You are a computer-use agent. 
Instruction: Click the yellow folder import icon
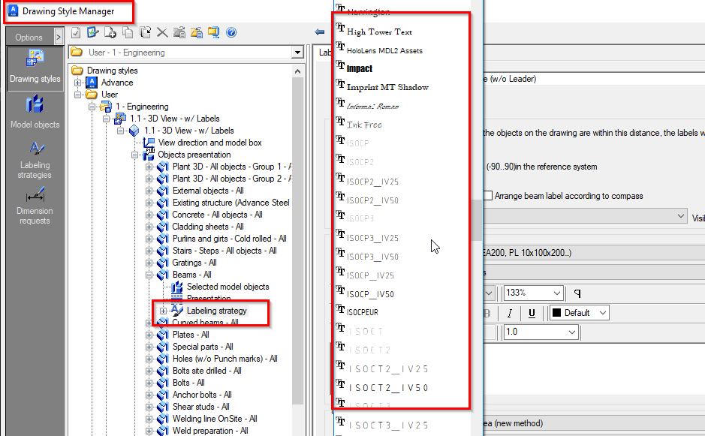(197, 32)
